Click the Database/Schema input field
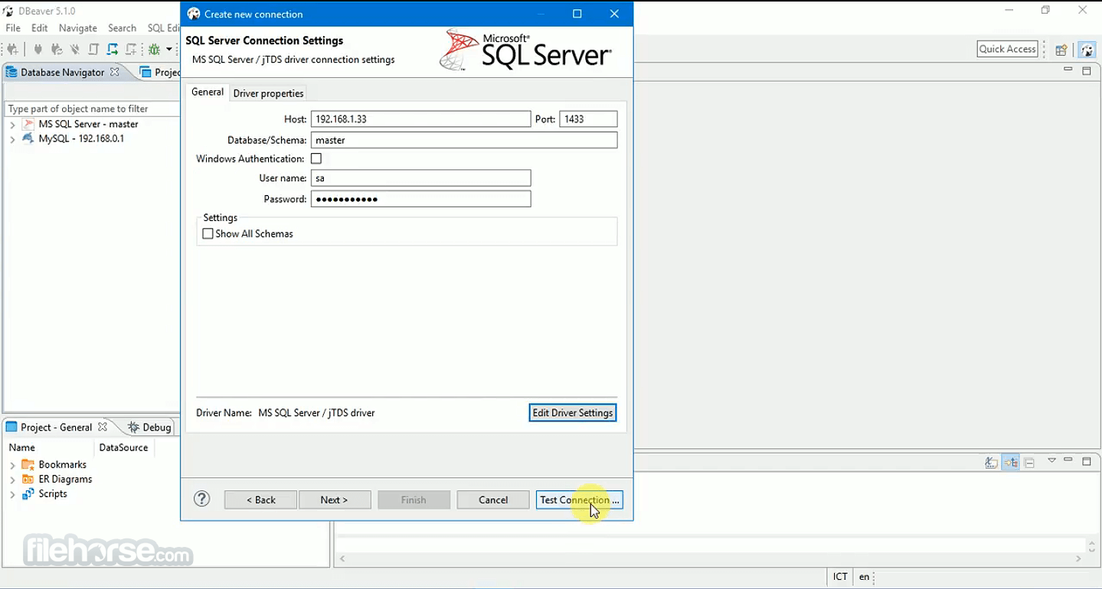This screenshot has height=589, width=1102. (464, 140)
